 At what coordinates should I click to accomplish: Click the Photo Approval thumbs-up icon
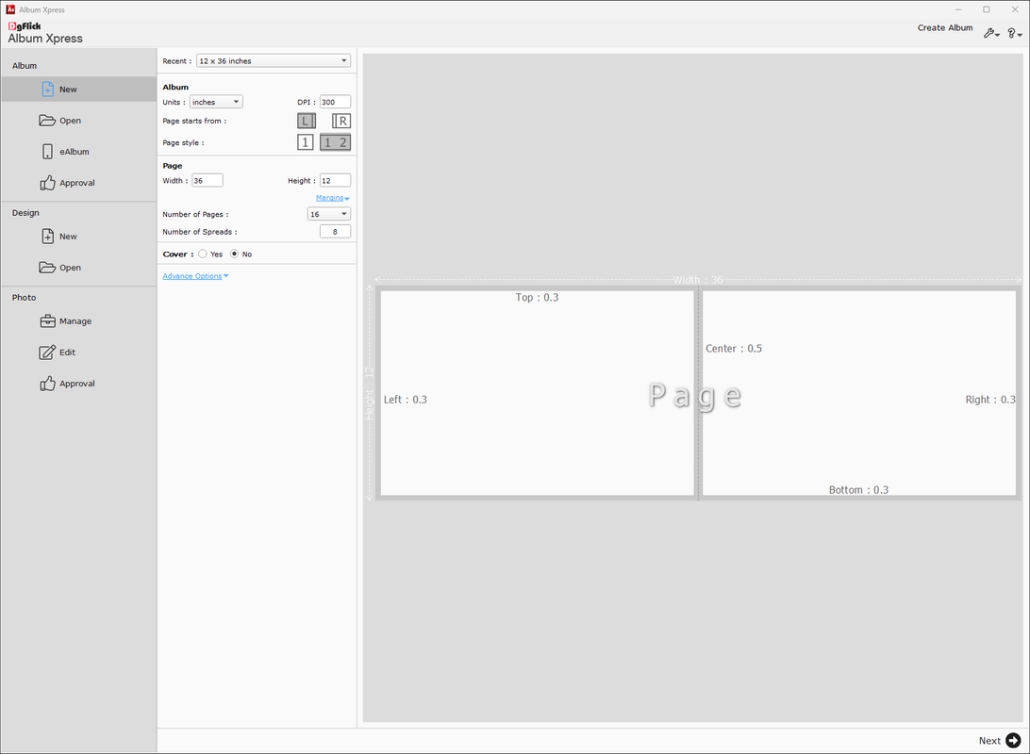47,384
